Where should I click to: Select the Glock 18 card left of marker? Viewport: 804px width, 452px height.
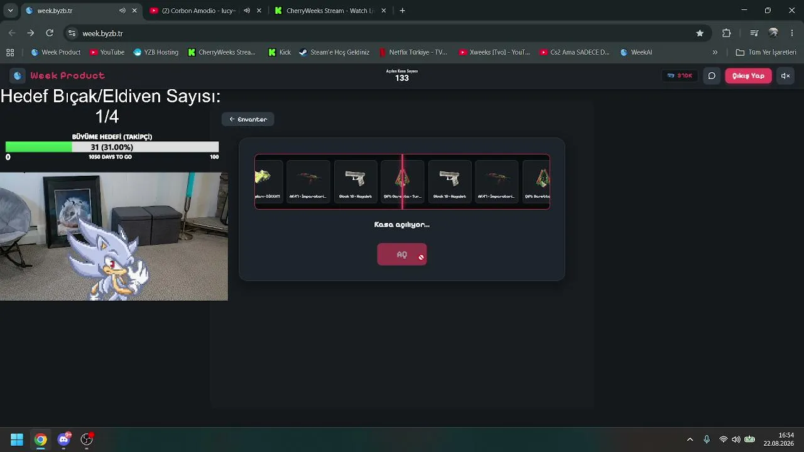[356, 181]
